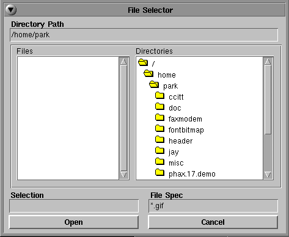Click the Files list up scroll arrow

tap(124, 61)
